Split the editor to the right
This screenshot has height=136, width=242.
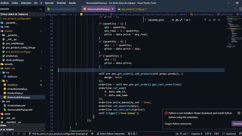click(240, 9)
